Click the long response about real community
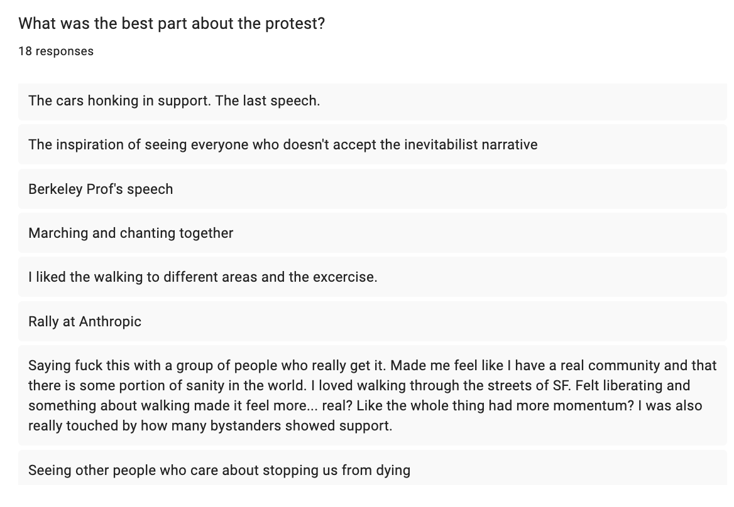Screen dimensions: 734x507 [372, 396]
